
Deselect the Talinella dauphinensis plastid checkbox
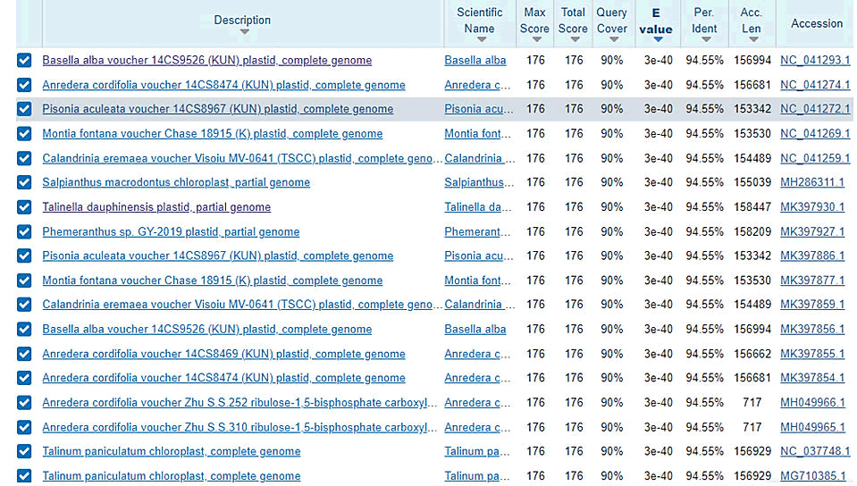(24, 207)
